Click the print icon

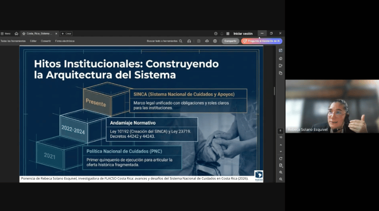point(215,41)
